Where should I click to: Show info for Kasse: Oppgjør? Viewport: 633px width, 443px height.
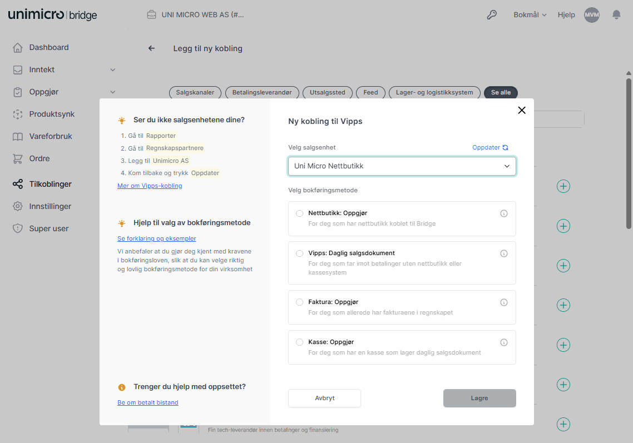point(504,342)
